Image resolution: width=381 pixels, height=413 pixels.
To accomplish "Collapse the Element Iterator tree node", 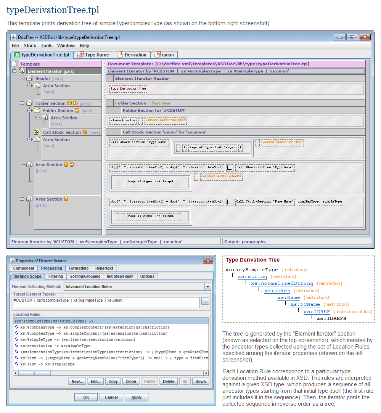I will coord(14,71).
